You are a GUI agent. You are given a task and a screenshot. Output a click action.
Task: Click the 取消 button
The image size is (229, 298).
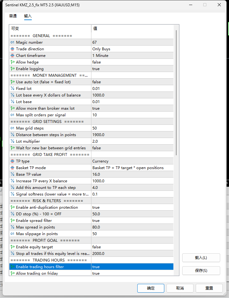[x=180, y=288]
